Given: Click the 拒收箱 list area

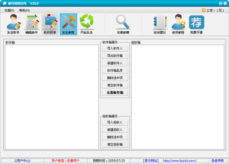Looking at the screenshot, I should pyautogui.click(x=178, y=97).
